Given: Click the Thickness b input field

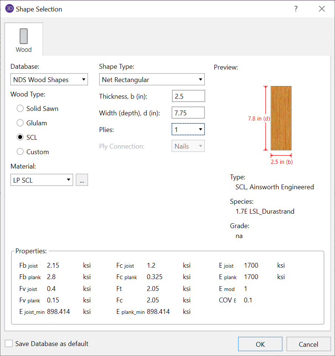Looking at the screenshot, I should click(188, 96).
